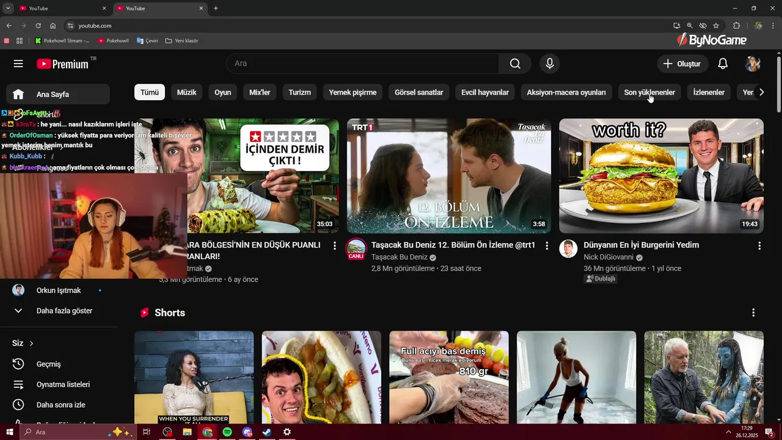
Task: Start voice search with microphone icon
Action: [x=550, y=64]
